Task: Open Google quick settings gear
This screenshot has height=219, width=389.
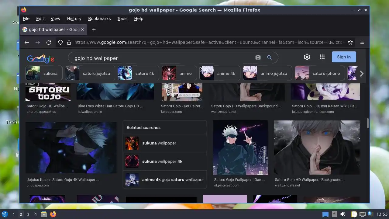Action: pos(307,57)
